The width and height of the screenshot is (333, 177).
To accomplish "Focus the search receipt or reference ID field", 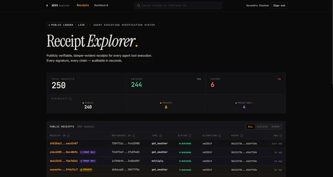I will tap(178, 6).
